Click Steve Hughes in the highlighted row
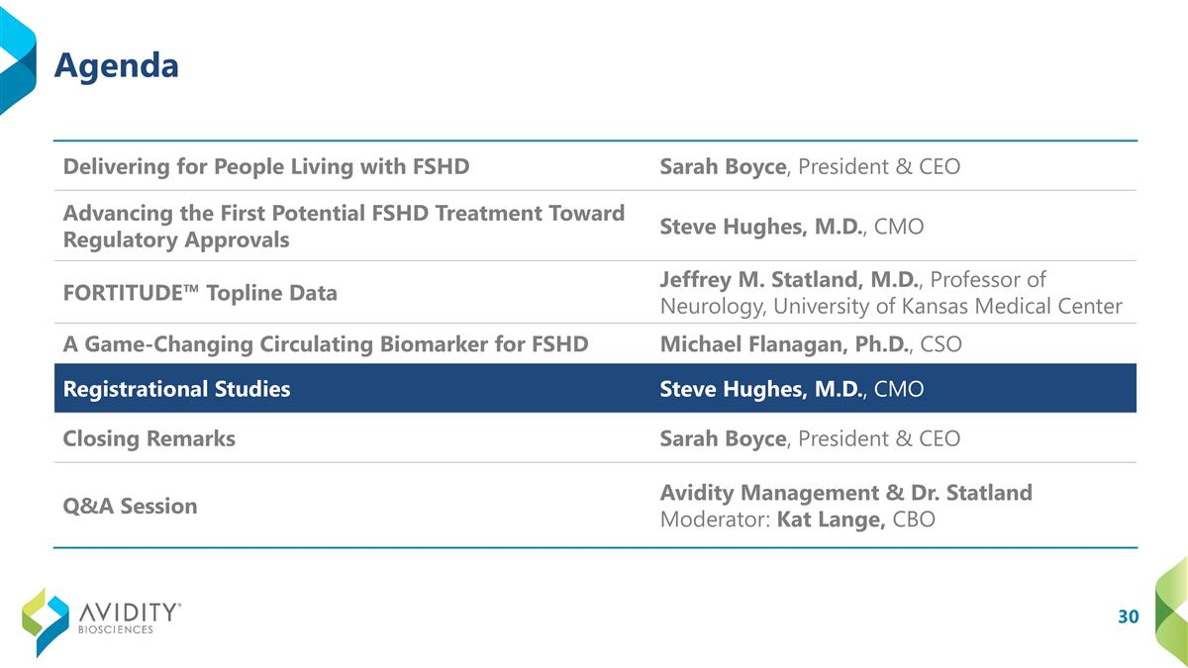Screen dimensions: 1188x668 [x=762, y=389]
